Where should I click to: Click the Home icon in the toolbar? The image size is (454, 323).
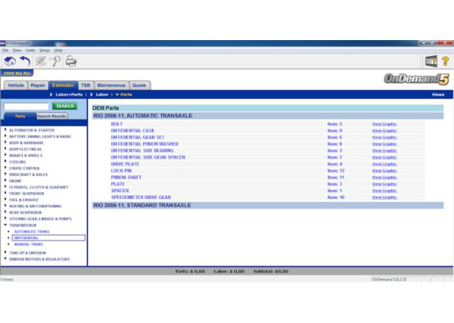(x=10, y=62)
